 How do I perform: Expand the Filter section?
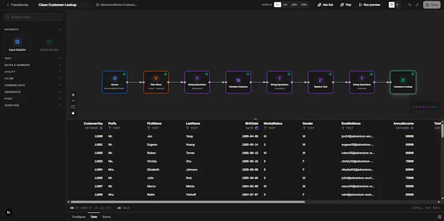(33, 78)
